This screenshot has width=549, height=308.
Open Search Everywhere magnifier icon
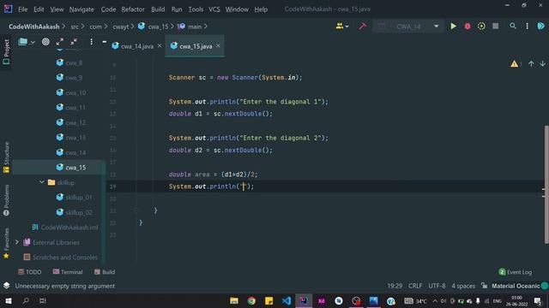(513, 26)
